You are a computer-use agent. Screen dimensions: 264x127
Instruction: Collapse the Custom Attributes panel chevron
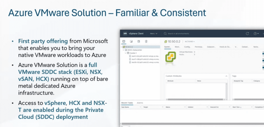[x=226, y=76]
